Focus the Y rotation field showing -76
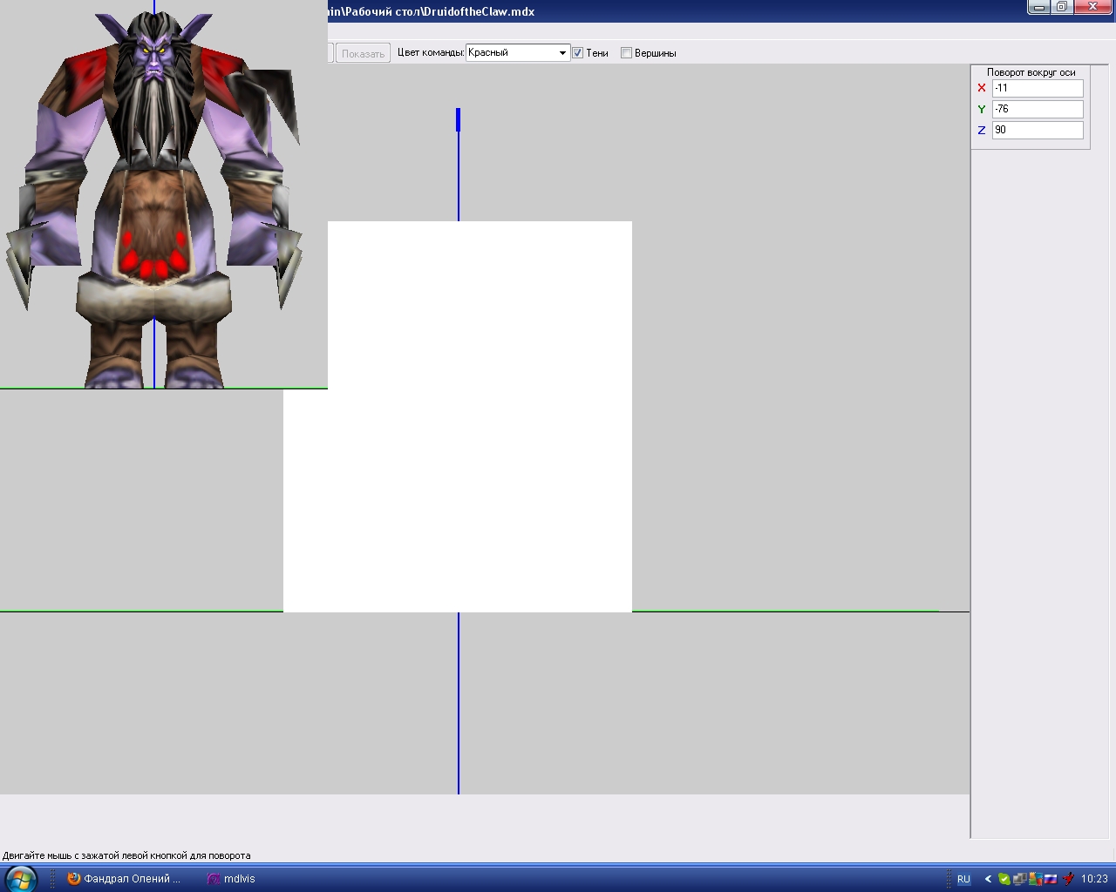 click(1038, 109)
